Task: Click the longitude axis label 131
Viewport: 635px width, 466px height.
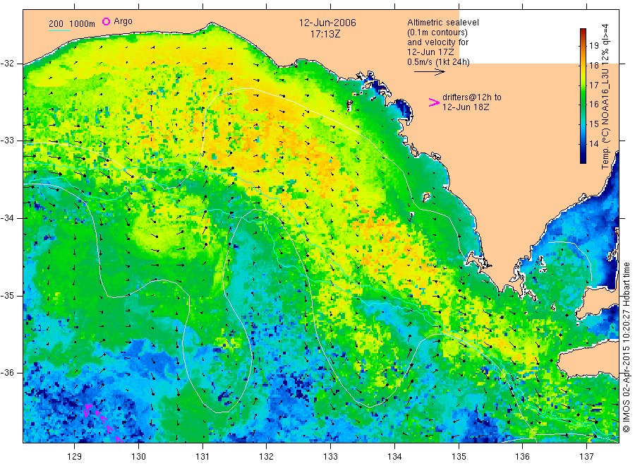Action: [202, 457]
